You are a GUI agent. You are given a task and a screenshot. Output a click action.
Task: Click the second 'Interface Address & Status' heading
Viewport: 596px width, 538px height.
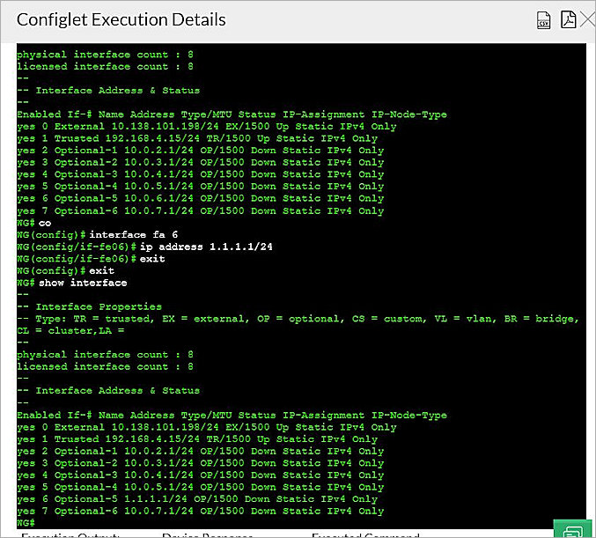click(108, 390)
